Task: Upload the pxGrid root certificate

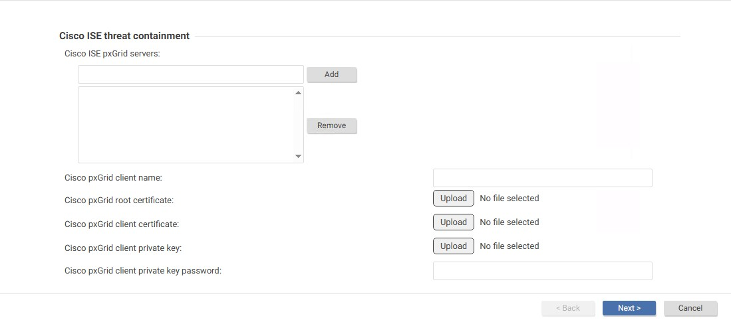Action: [x=454, y=199]
